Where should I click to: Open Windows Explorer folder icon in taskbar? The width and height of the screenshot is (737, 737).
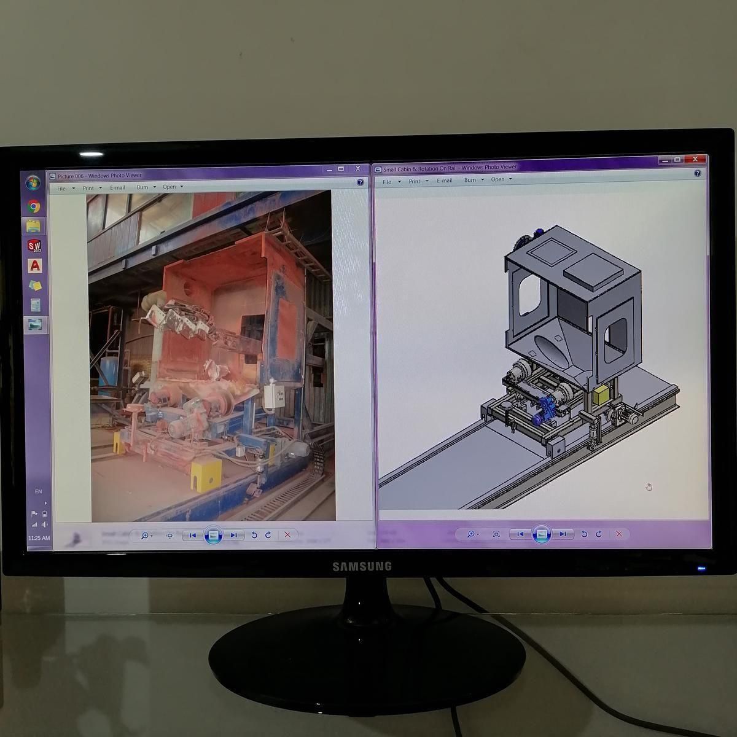(x=34, y=227)
